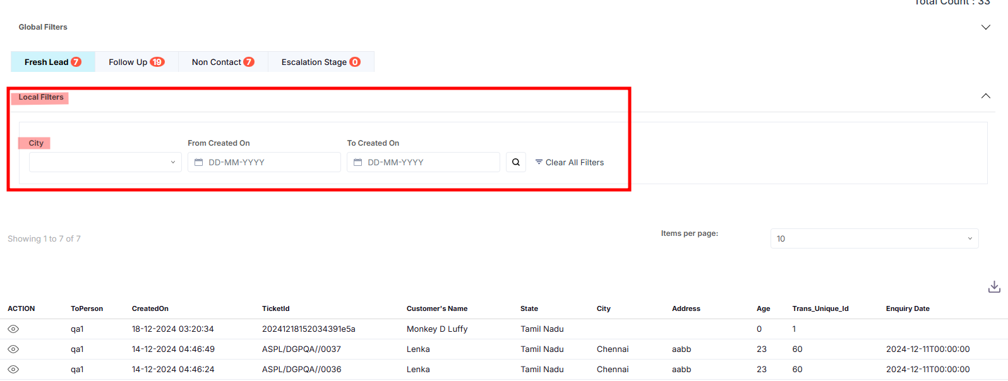Click created date 14-12-2024 04:46:49

173,349
